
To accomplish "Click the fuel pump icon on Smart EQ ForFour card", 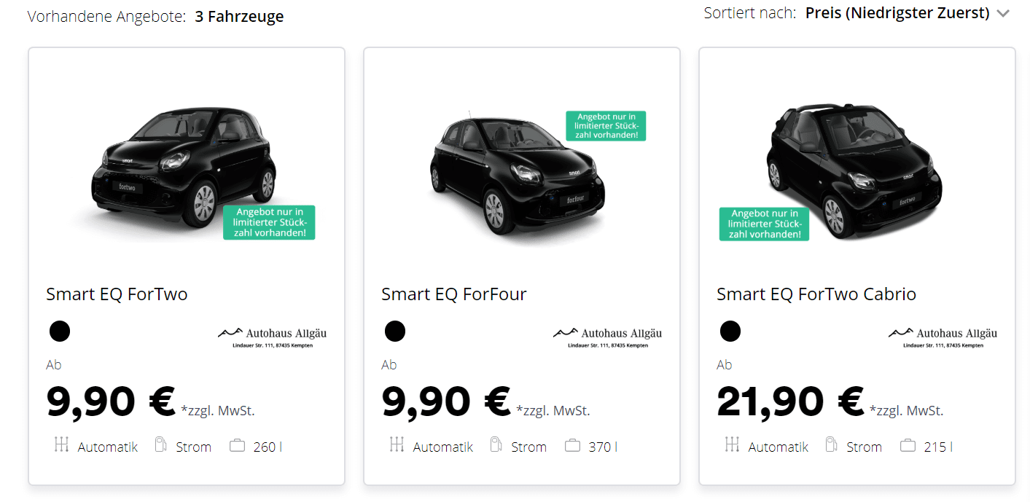I will pos(496,444).
